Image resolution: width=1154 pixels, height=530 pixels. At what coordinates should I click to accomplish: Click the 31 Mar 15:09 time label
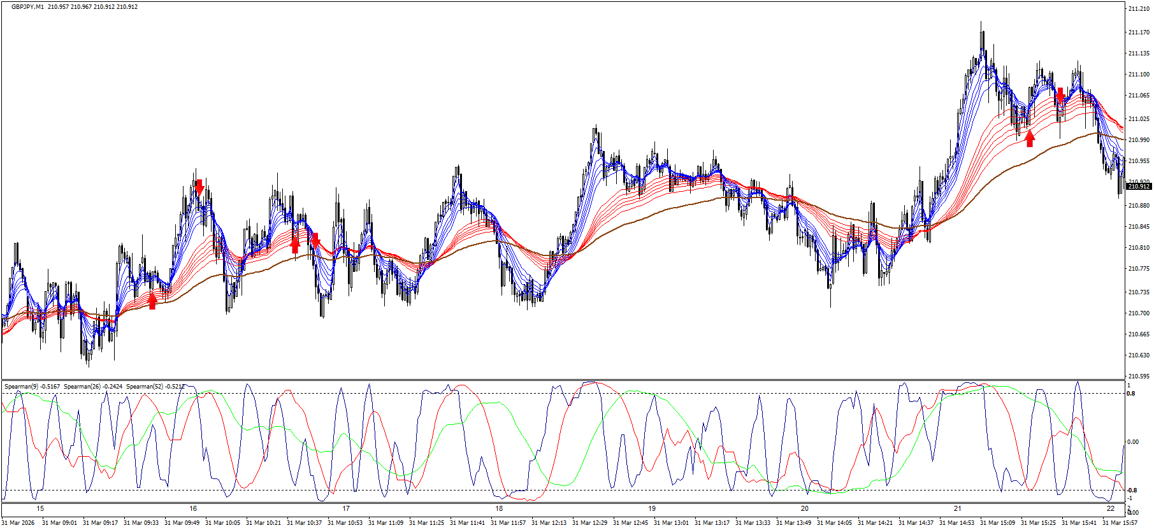coord(997,523)
